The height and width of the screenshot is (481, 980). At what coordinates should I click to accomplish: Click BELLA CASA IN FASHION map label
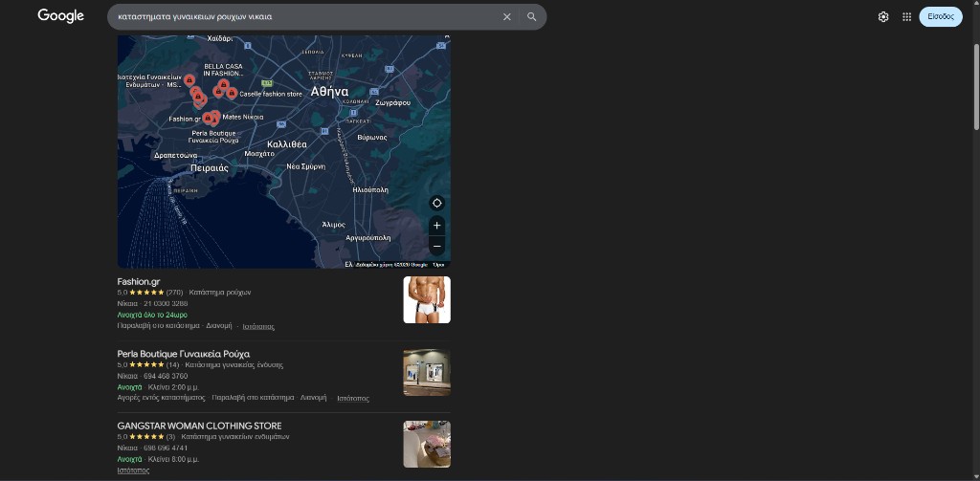tap(223, 70)
